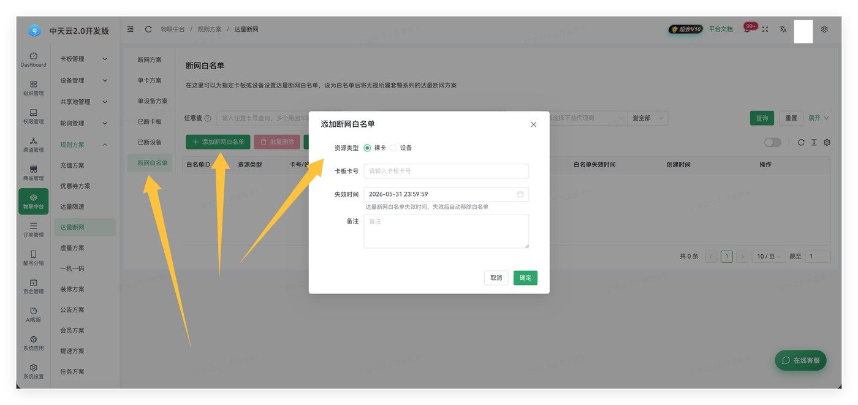858x405 pixels.
Task: Open the 查全部 dropdown
Action: tap(647, 118)
